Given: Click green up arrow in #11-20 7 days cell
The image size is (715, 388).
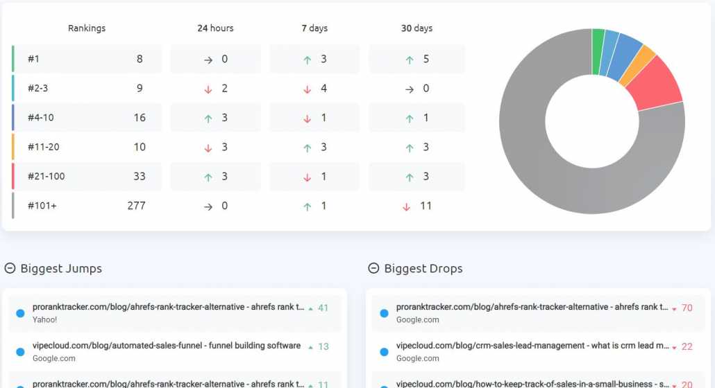Looking at the screenshot, I should click(x=308, y=148).
